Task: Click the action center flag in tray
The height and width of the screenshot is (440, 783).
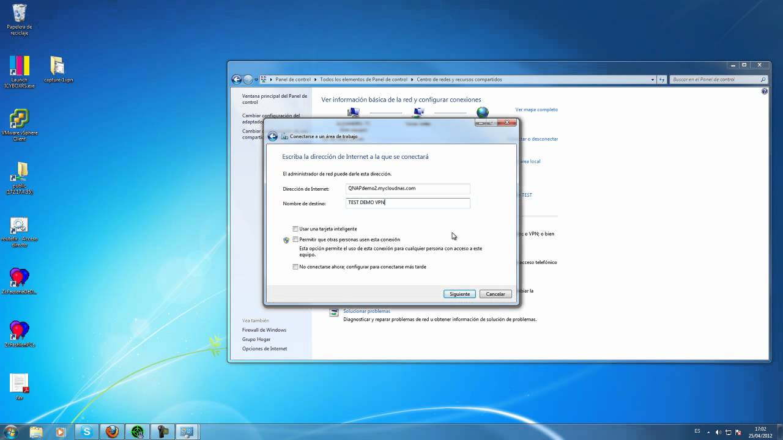Action: click(738, 432)
